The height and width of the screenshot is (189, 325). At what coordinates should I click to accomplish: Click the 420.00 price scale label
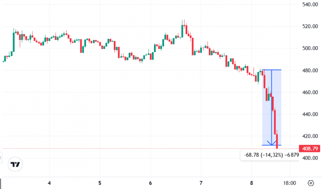click(310, 136)
